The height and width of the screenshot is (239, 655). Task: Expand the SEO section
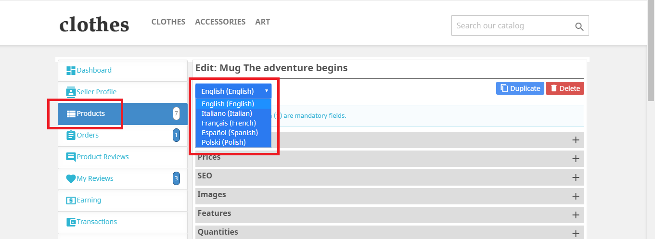pos(575,177)
